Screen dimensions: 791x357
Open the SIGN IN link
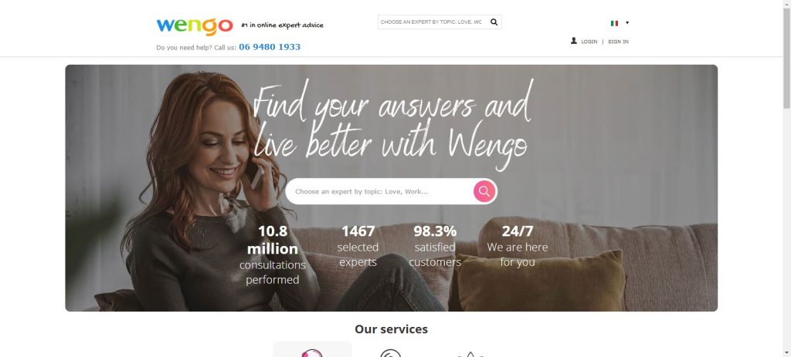click(618, 42)
